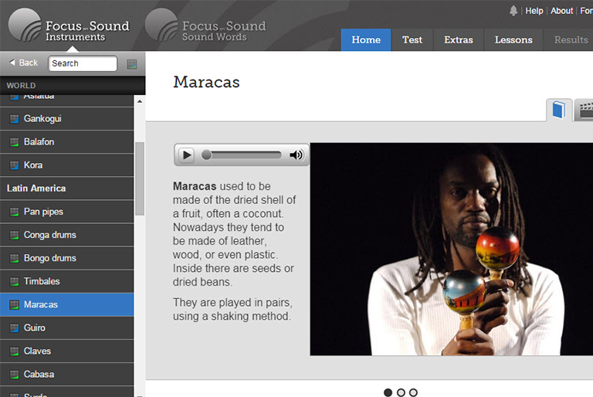Open the Help link
The height and width of the screenshot is (397, 593).
534,11
